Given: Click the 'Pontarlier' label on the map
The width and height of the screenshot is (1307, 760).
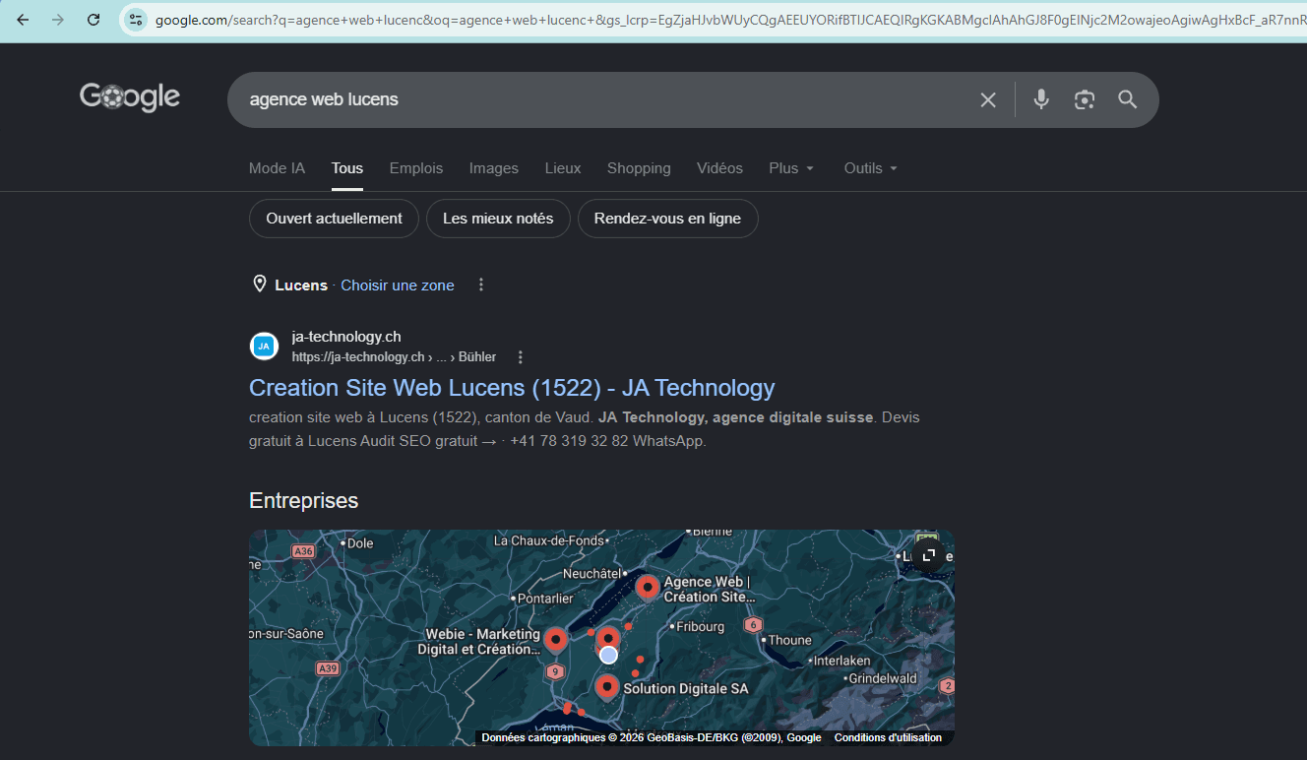Looking at the screenshot, I should click(545, 599).
